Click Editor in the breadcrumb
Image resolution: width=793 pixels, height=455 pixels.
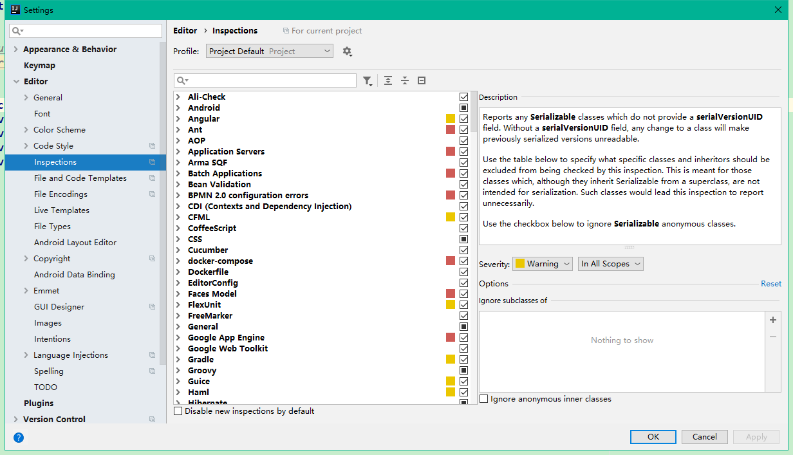tap(185, 31)
